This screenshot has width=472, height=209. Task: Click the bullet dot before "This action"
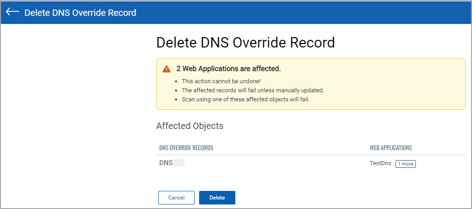click(x=176, y=81)
